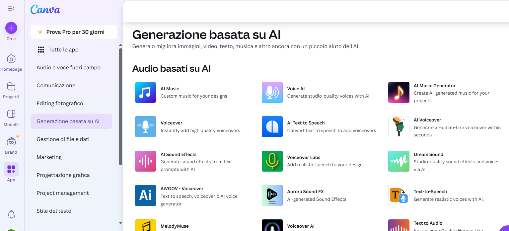509x231 pixels.
Task: Click the category list scroll up arrow
Action: tap(120, 45)
